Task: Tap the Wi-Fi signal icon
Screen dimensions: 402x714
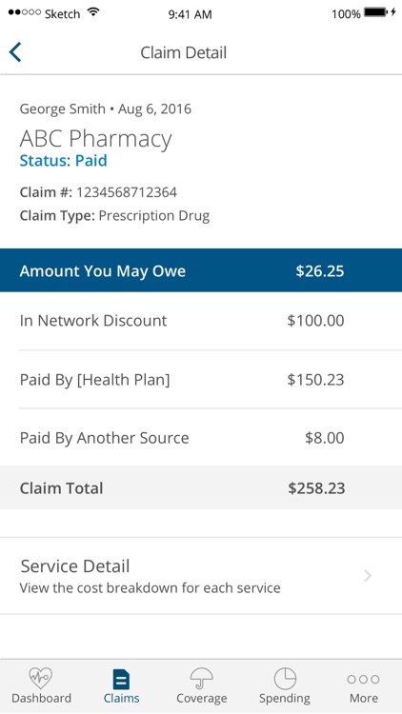Action: pyautogui.click(x=93, y=12)
